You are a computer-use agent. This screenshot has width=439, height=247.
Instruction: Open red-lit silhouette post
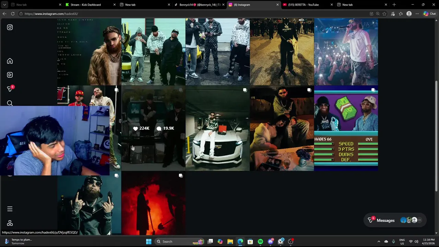pos(153,203)
